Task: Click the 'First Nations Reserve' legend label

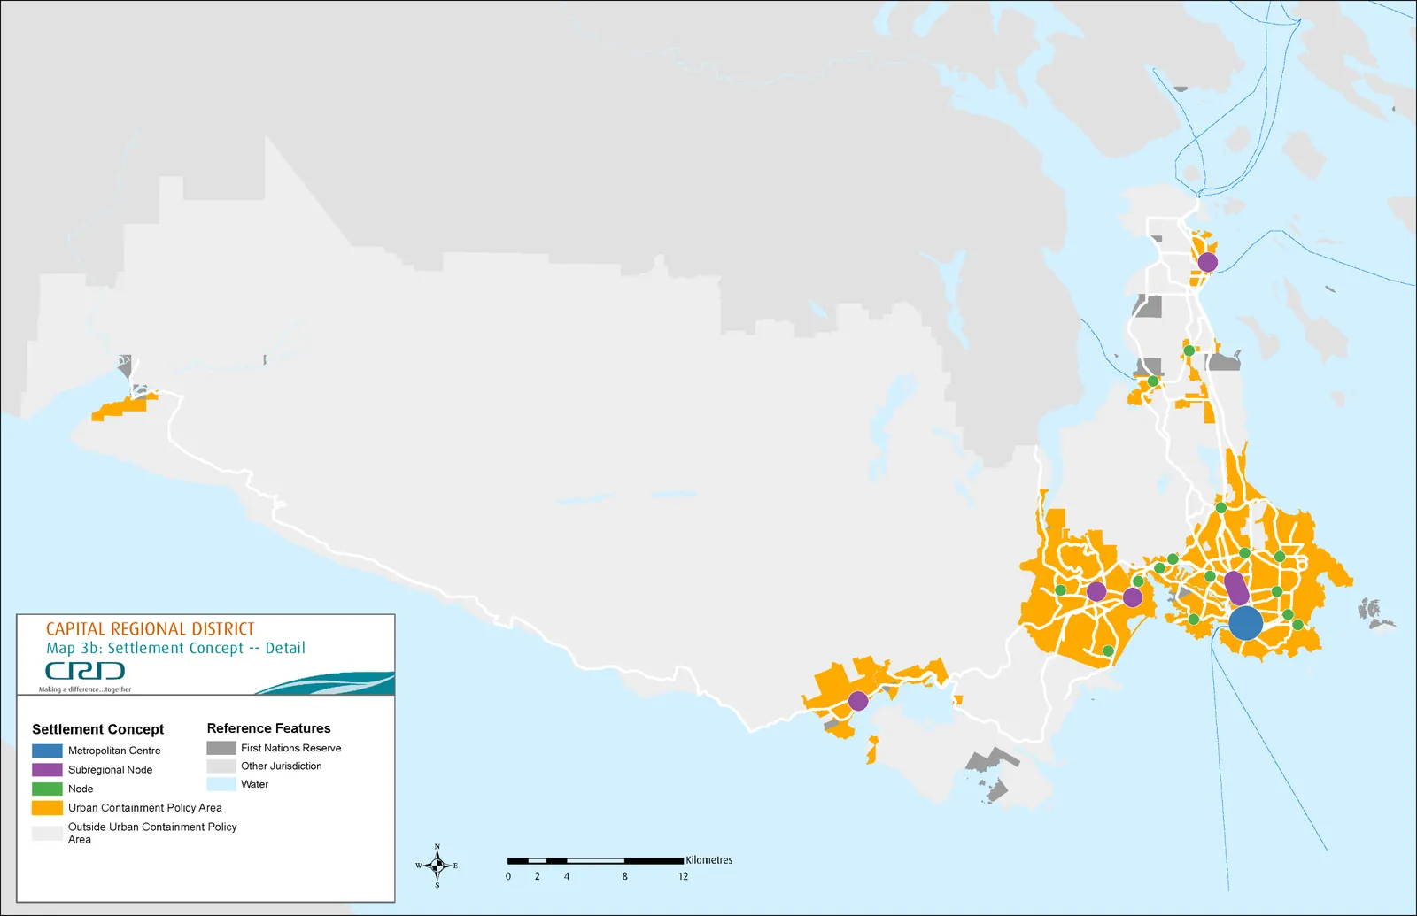Action: point(290,748)
